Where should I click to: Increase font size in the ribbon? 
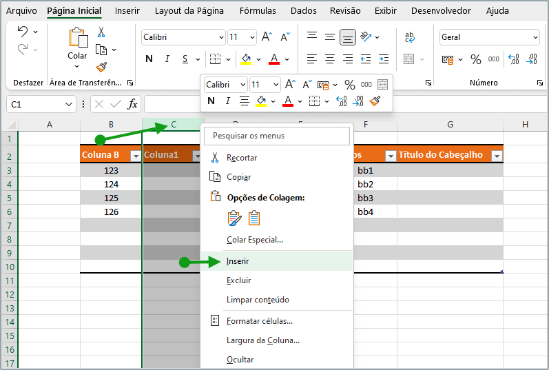pos(267,37)
